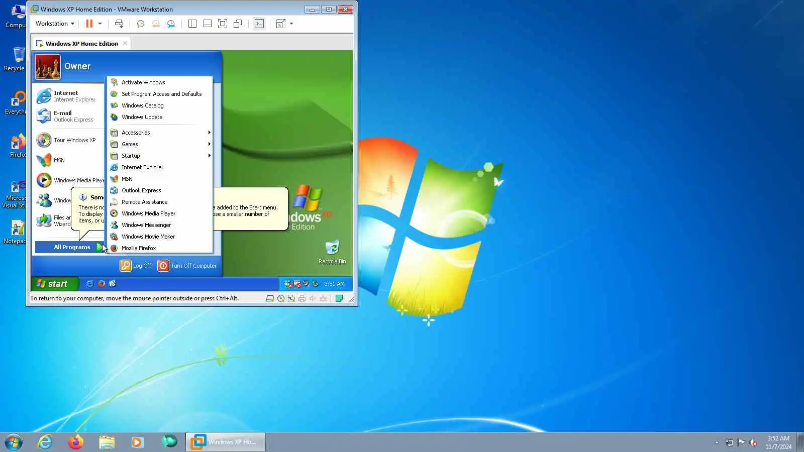Click the Send Ctrl+Alt+Del toolbar icon
This screenshot has width=804, height=452.
click(x=119, y=24)
